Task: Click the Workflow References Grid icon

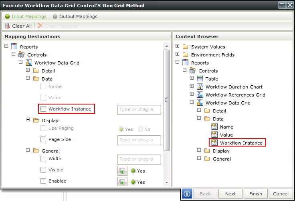Action: (x=200, y=94)
